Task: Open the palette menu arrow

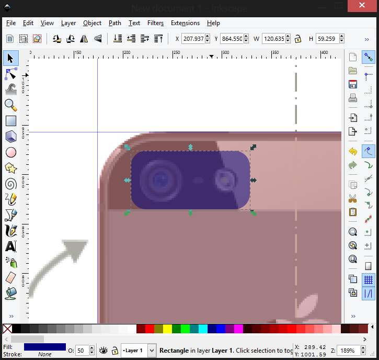Action: click(x=372, y=327)
